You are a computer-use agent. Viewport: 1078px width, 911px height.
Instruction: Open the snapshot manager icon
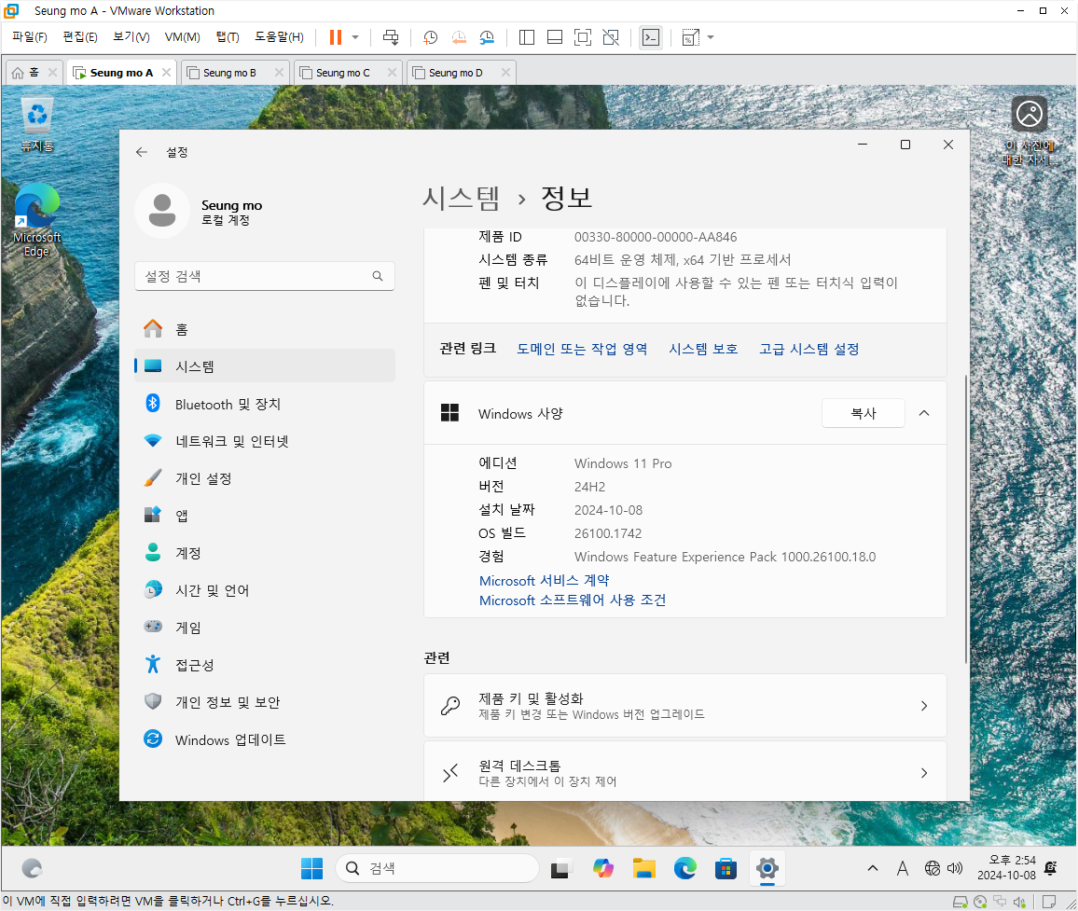point(487,37)
